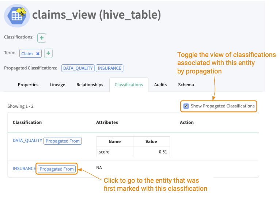
Task: Go to the Audits tab
Action: point(160,85)
